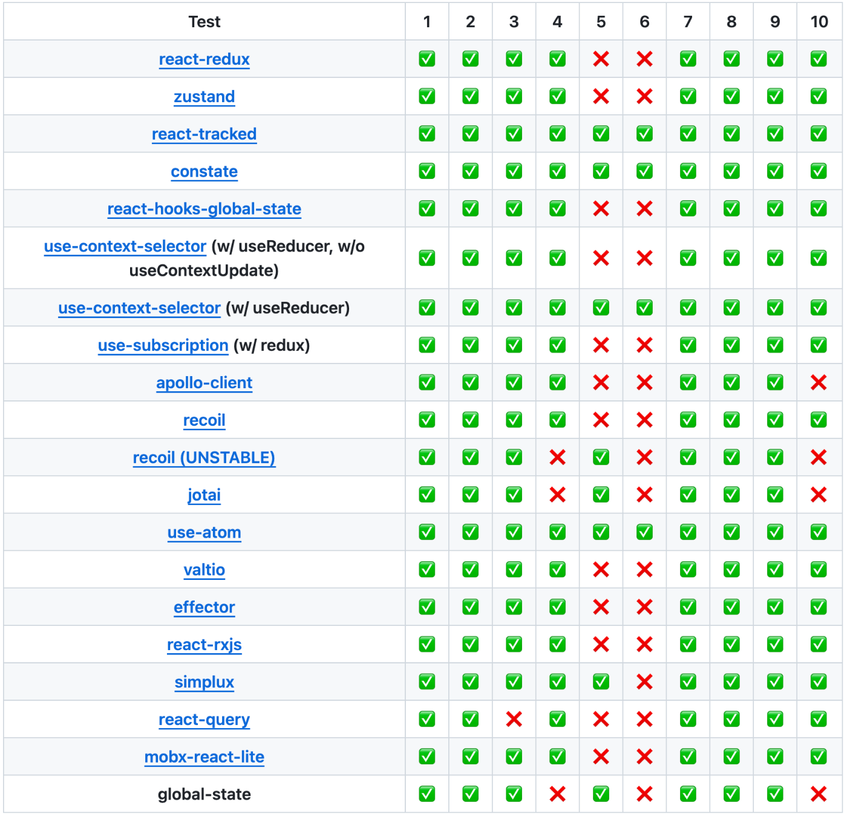Click the green check for use-atom test 6
This screenshot has height=817, width=847.
[644, 532]
